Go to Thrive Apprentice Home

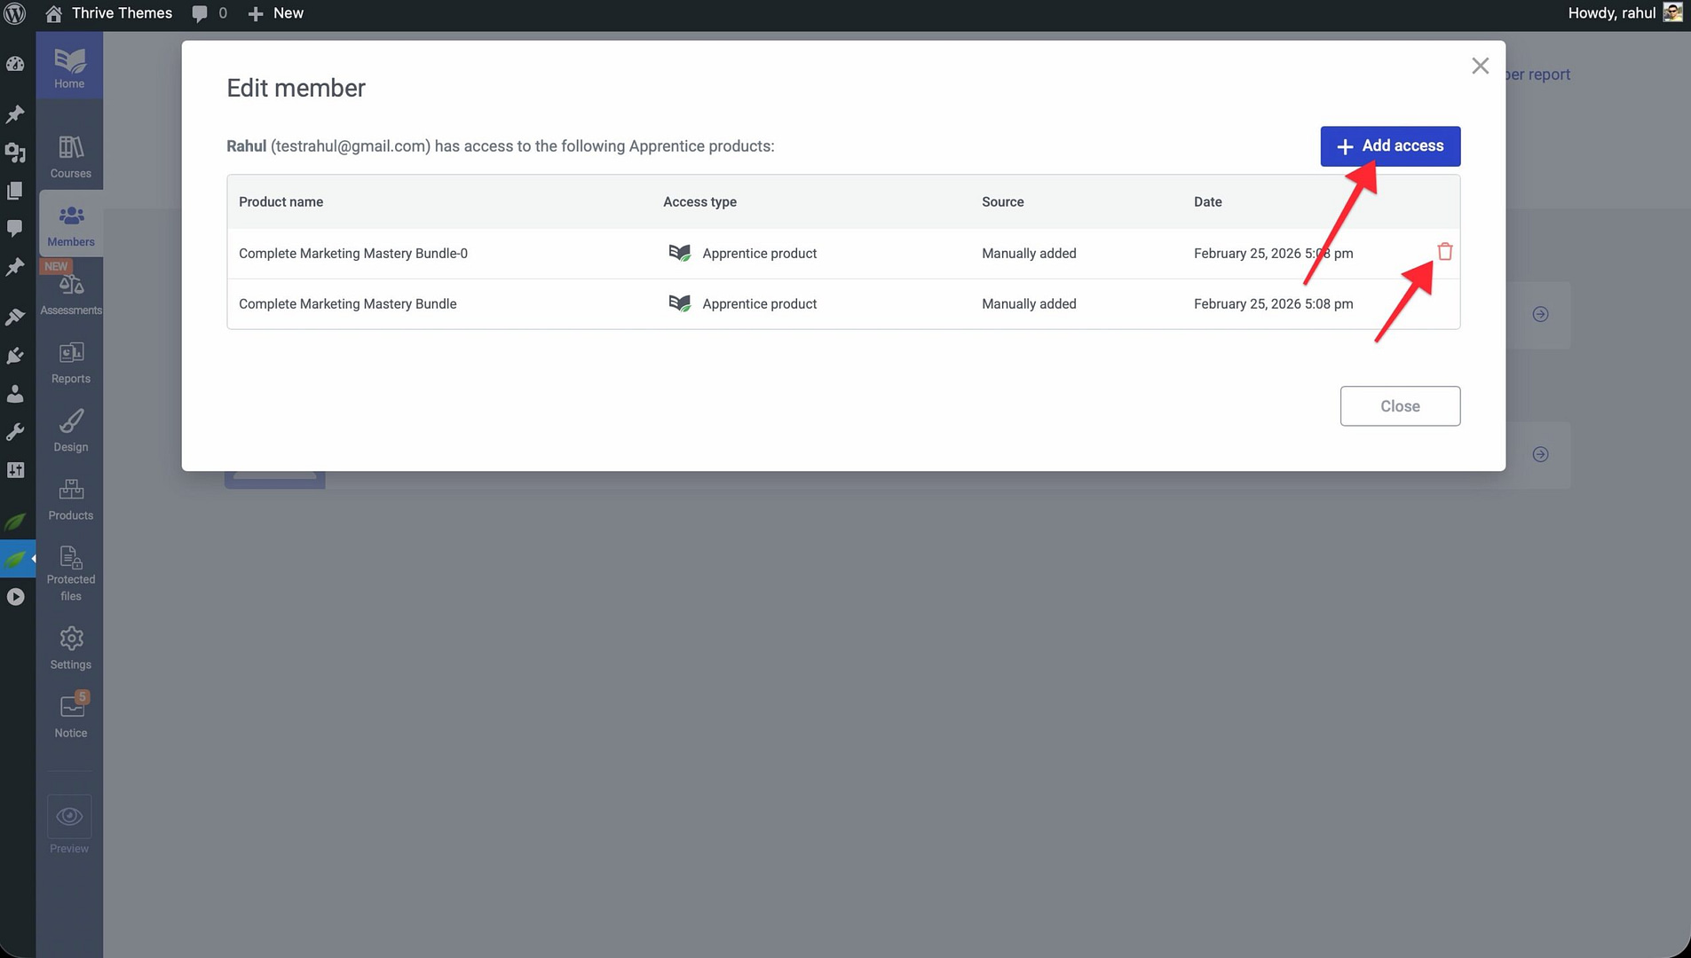(x=69, y=67)
